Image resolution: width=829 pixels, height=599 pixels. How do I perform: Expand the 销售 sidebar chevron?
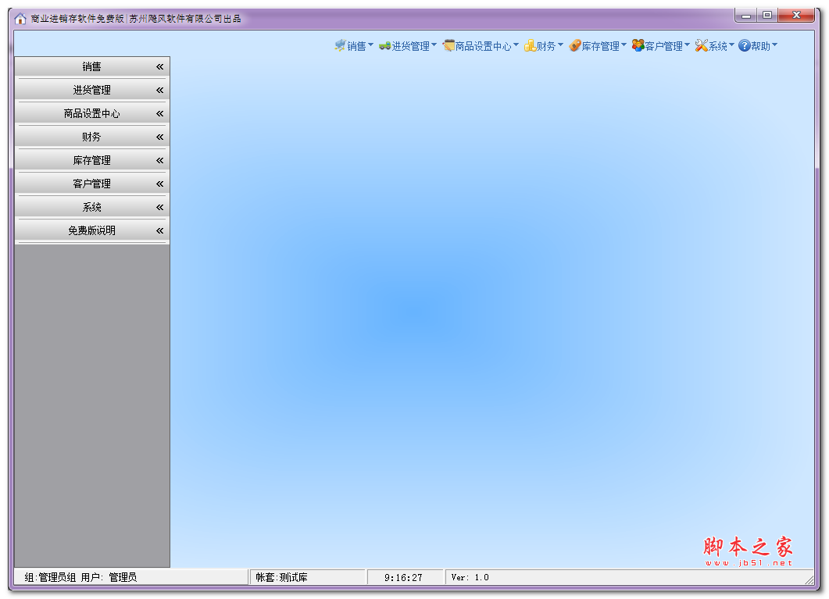pyautogui.click(x=159, y=66)
